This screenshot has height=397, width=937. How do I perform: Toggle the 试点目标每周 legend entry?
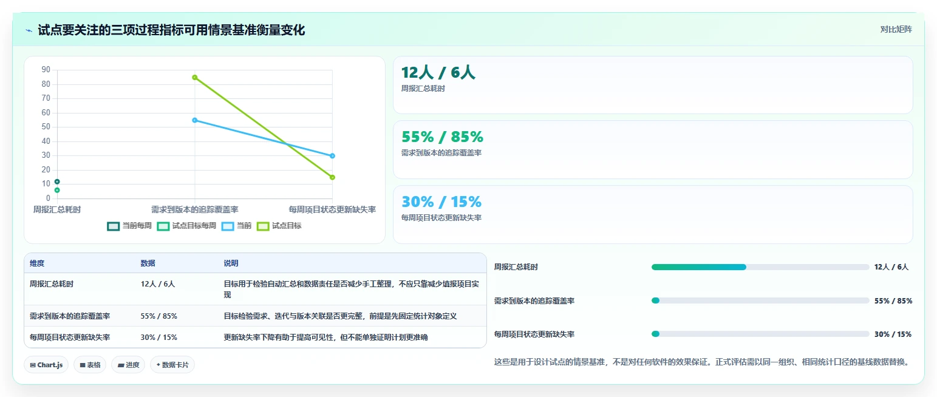tap(186, 226)
